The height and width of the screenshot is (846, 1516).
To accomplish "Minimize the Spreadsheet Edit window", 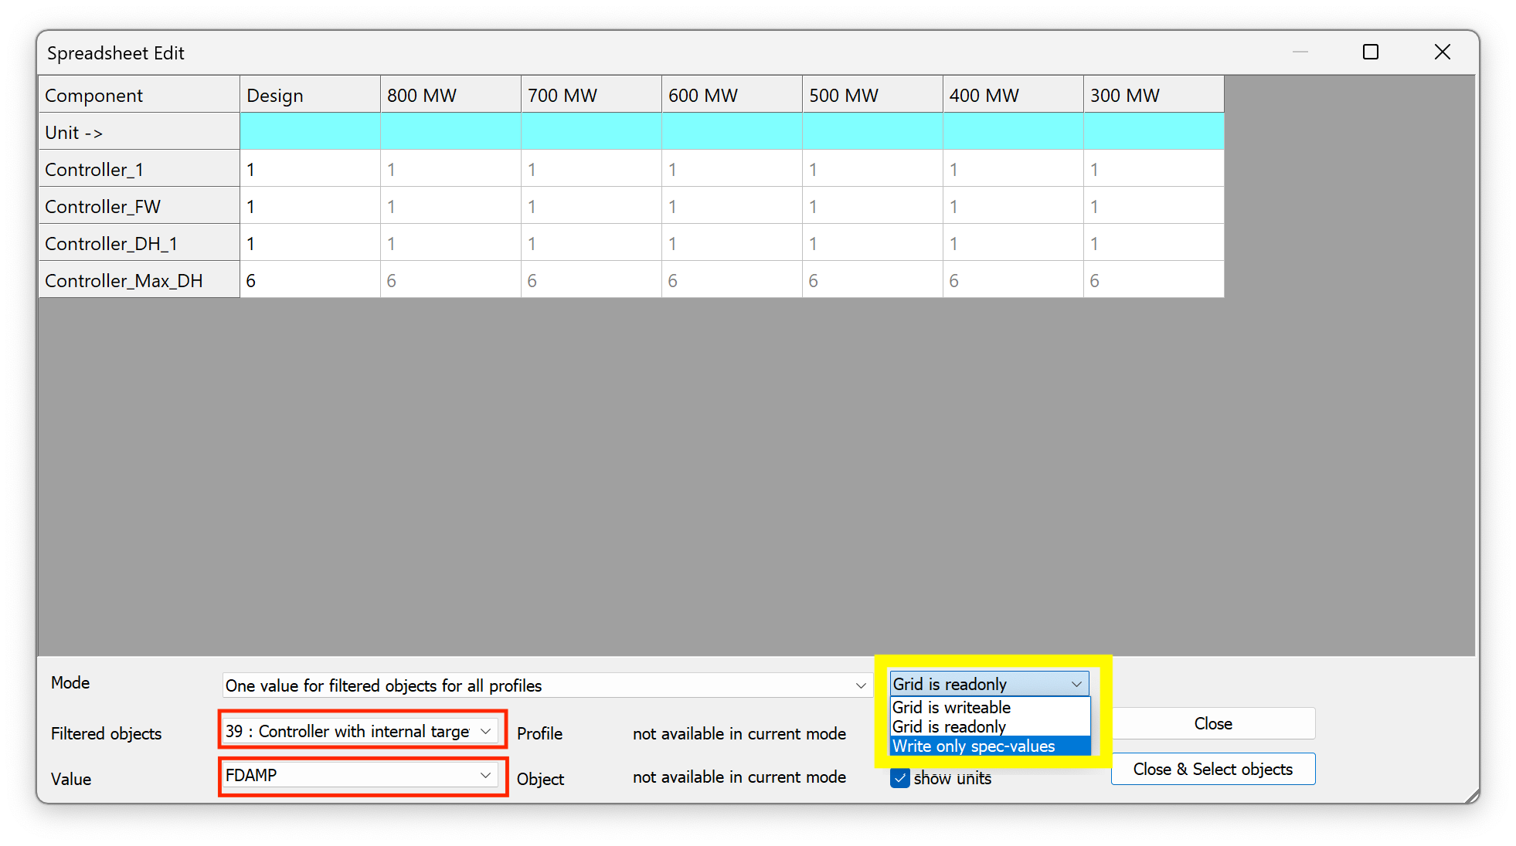I will click(1300, 52).
